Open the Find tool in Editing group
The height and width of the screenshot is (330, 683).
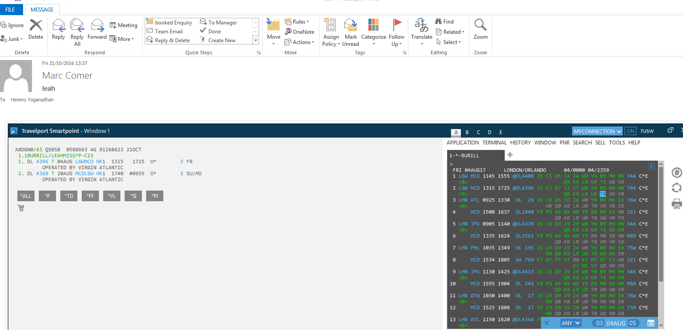(444, 22)
